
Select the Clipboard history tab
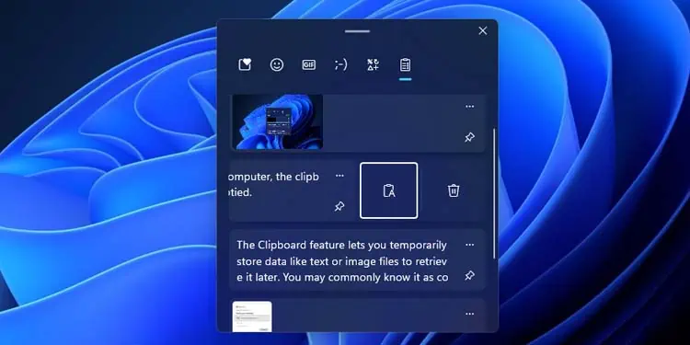406,64
